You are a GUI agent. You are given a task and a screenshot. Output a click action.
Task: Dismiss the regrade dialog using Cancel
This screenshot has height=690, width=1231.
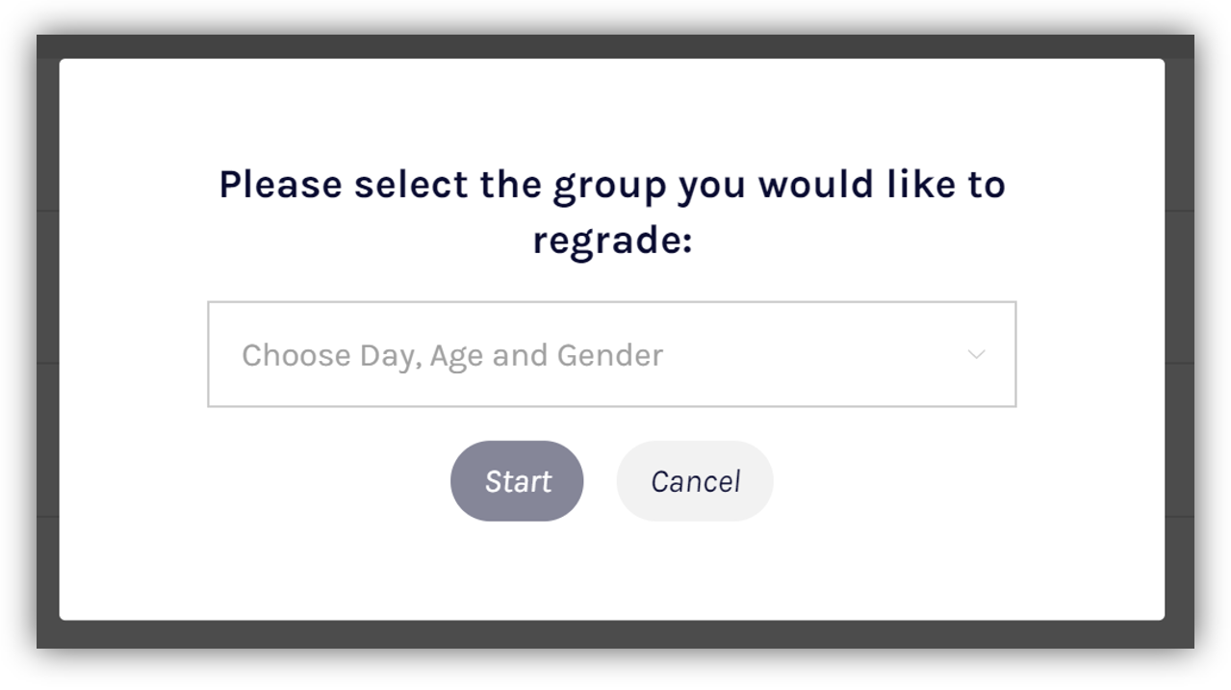pyautogui.click(x=695, y=481)
